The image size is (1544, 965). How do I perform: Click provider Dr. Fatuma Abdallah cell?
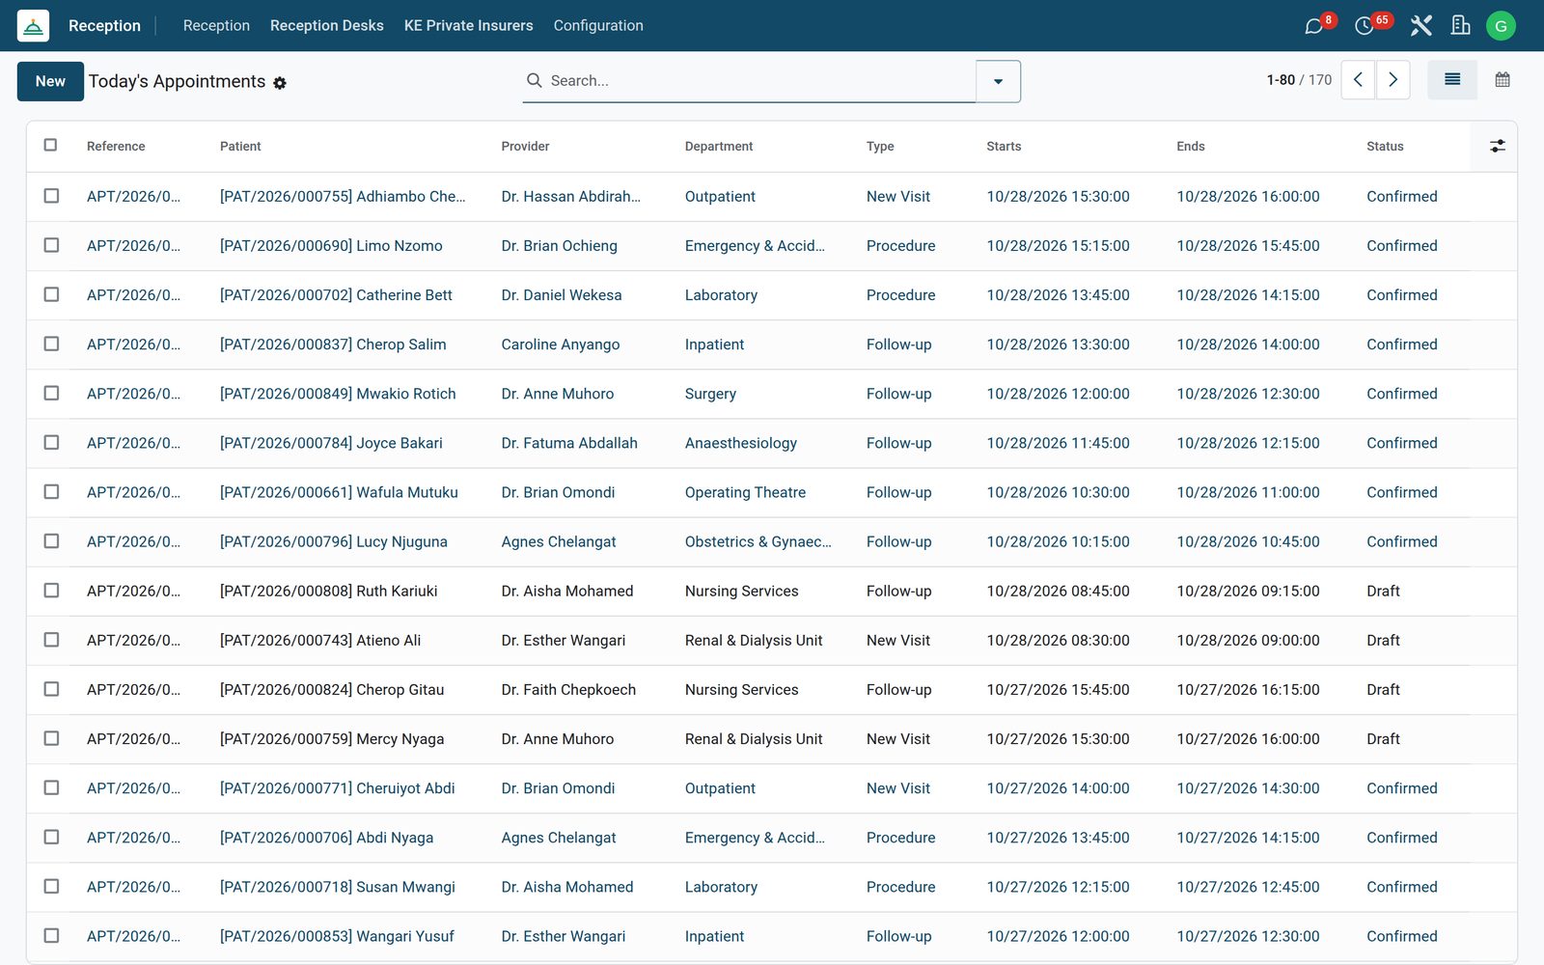569,443
